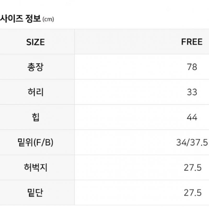Click the 27.5 value in 밑단 row

pos(193,193)
